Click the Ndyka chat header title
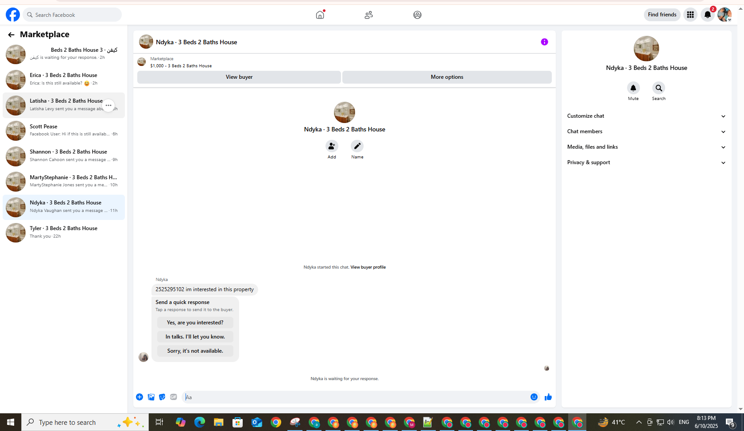 click(x=196, y=42)
